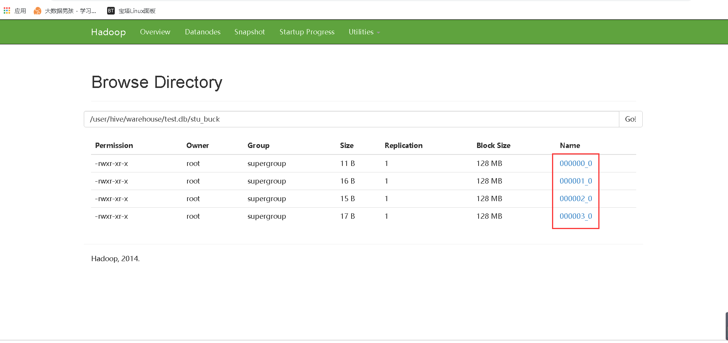Navigate to Startup Progress
The height and width of the screenshot is (343, 728).
click(307, 32)
